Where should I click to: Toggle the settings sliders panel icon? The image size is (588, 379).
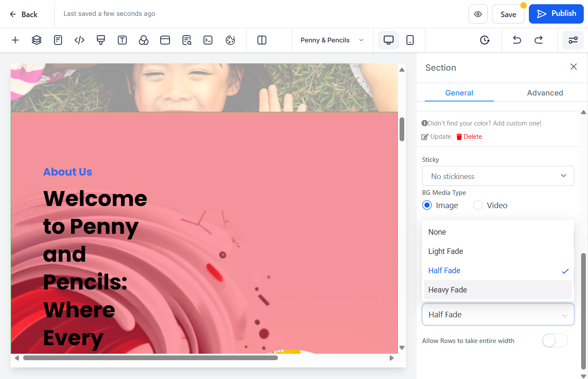[573, 40]
